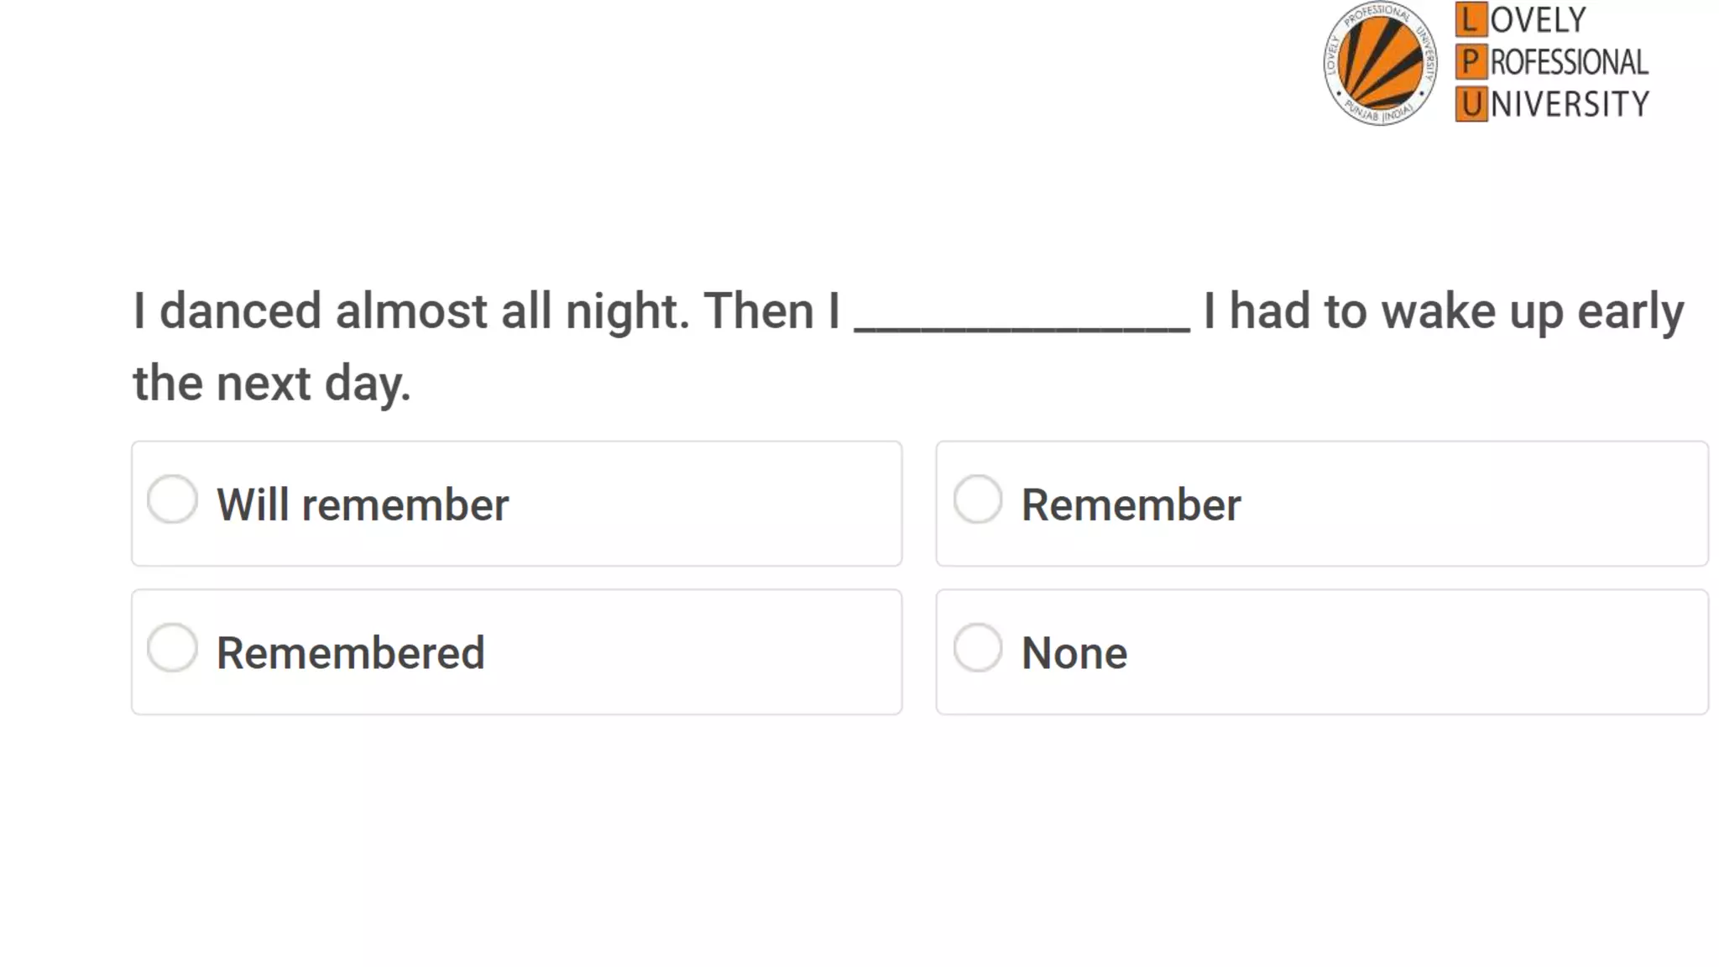Click the orange "U" logo block
This screenshot has height=967, width=1719.
[x=1471, y=104]
